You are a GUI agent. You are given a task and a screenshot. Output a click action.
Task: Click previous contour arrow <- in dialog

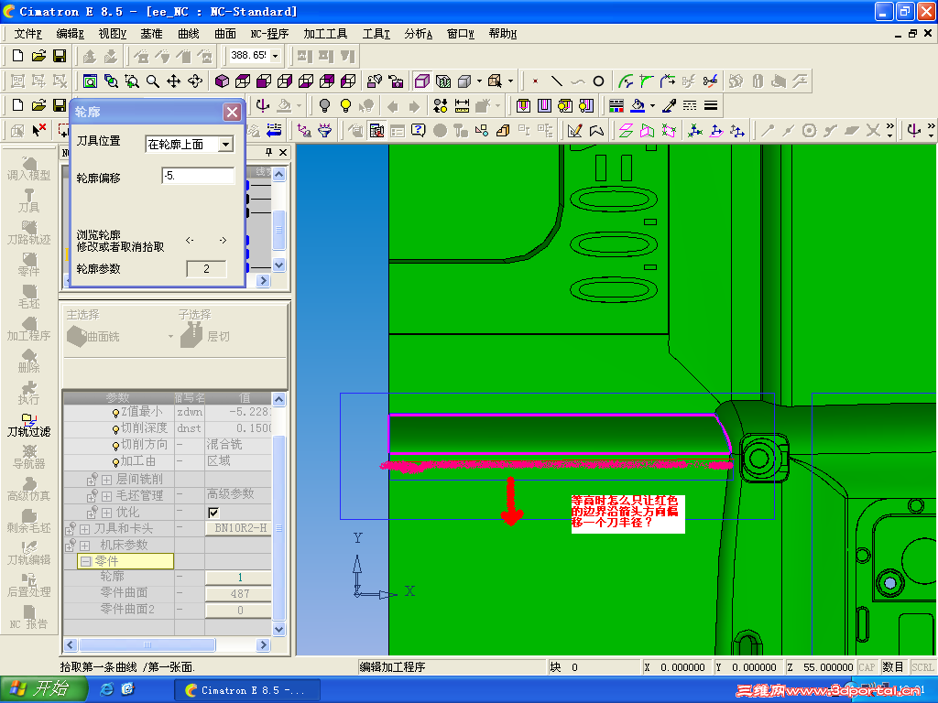[190, 241]
